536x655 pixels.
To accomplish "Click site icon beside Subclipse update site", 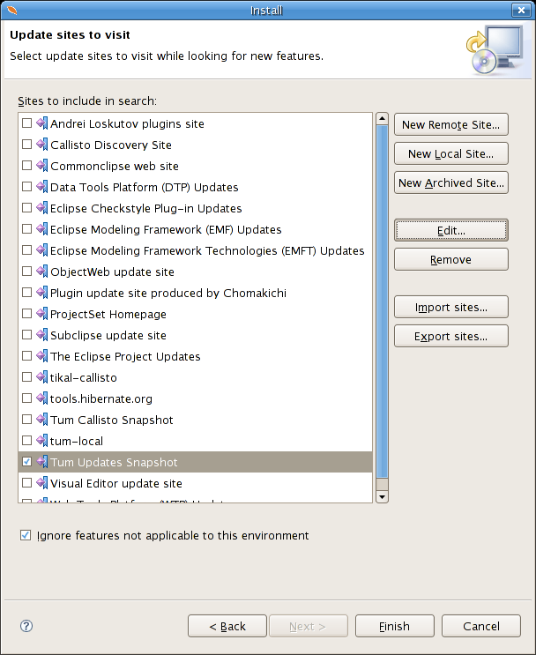I will pyautogui.click(x=41, y=335).
